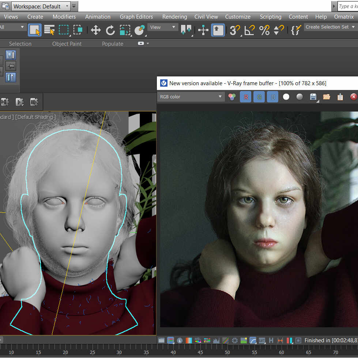Screen dimensions: 358x358
Task: Expand the ribbon display options arrow
Action: tap(148, 44)
